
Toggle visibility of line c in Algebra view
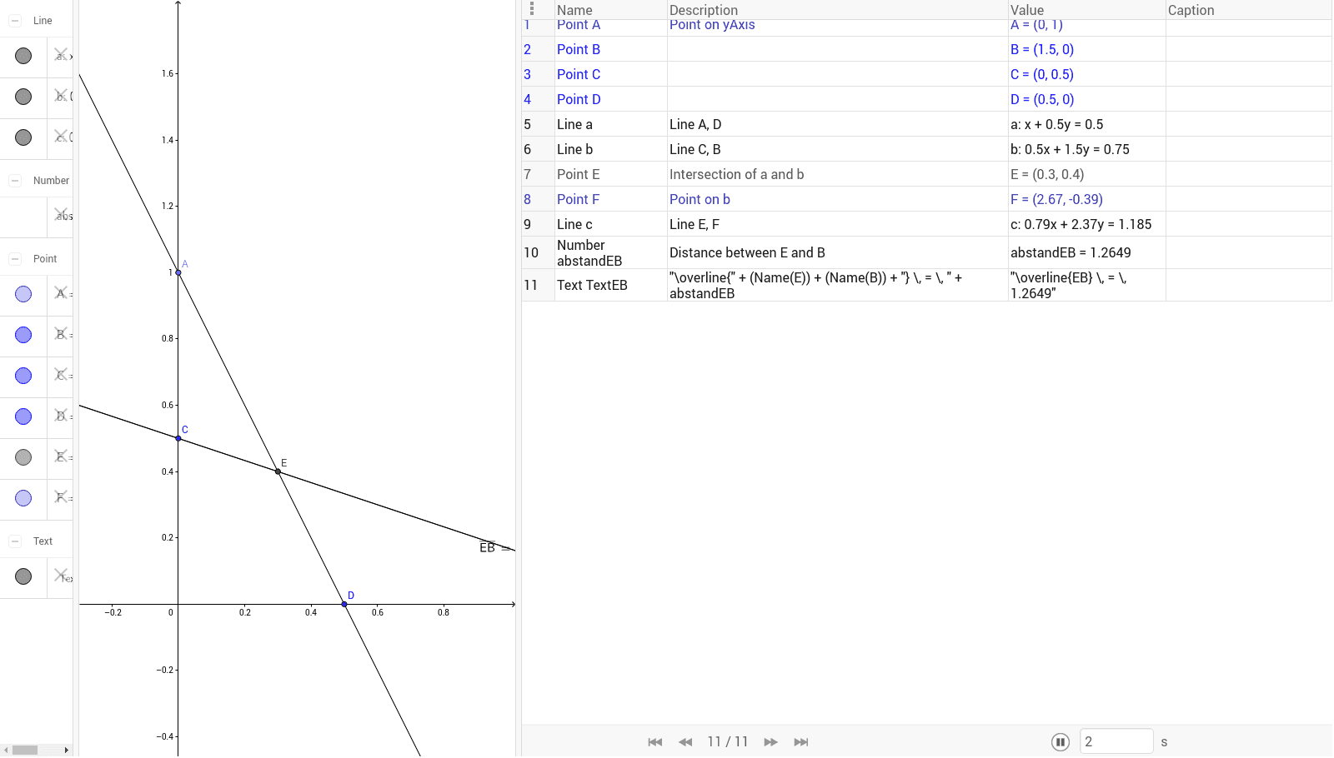(x=23, y=137)
